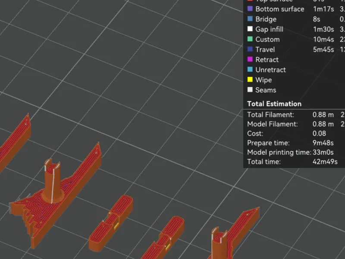Click the Gap infill white color swatch

coord(250,29)
